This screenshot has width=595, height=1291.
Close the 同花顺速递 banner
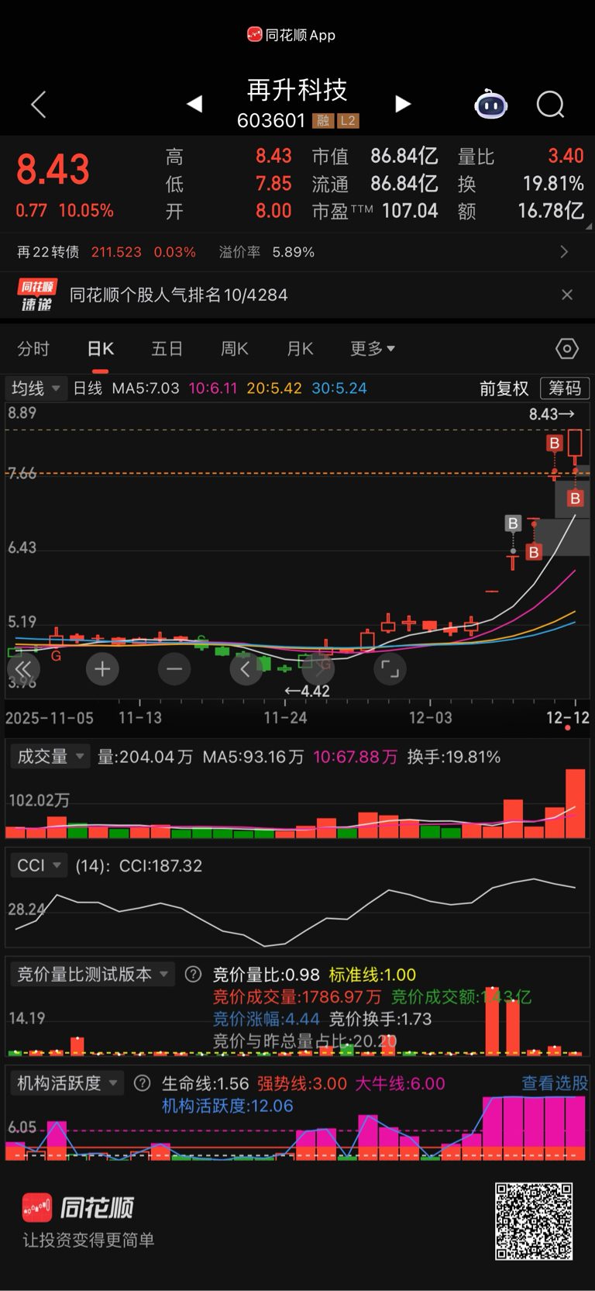[x=567, y=295]
